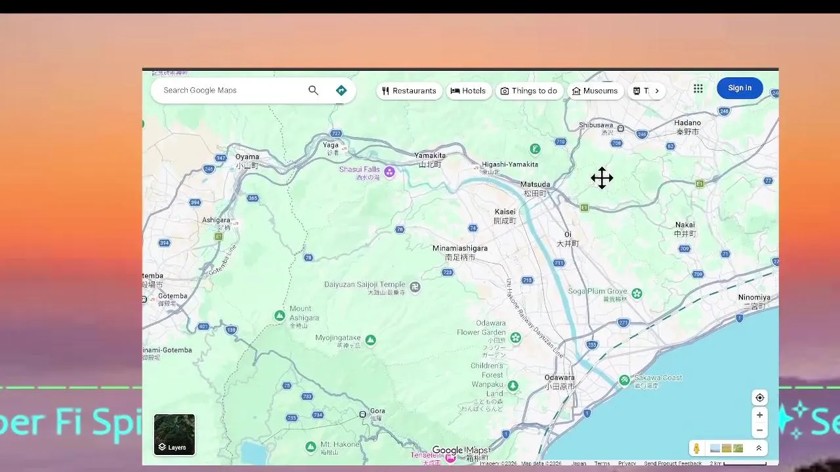Click the Hadano city label

click(687, 127)
